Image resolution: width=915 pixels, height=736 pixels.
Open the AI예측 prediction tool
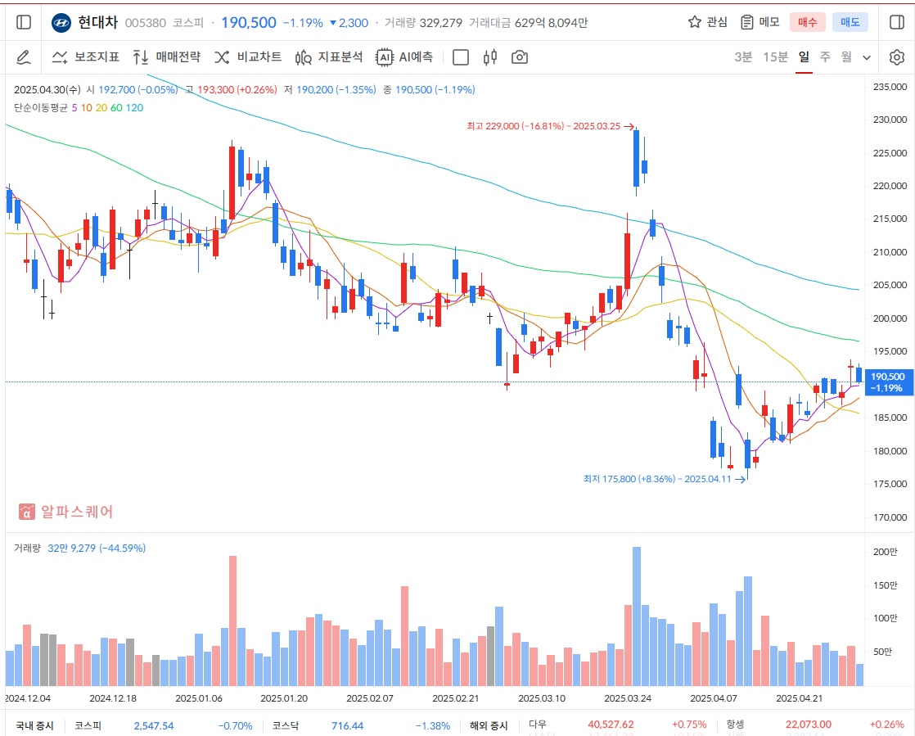(404, 57)
